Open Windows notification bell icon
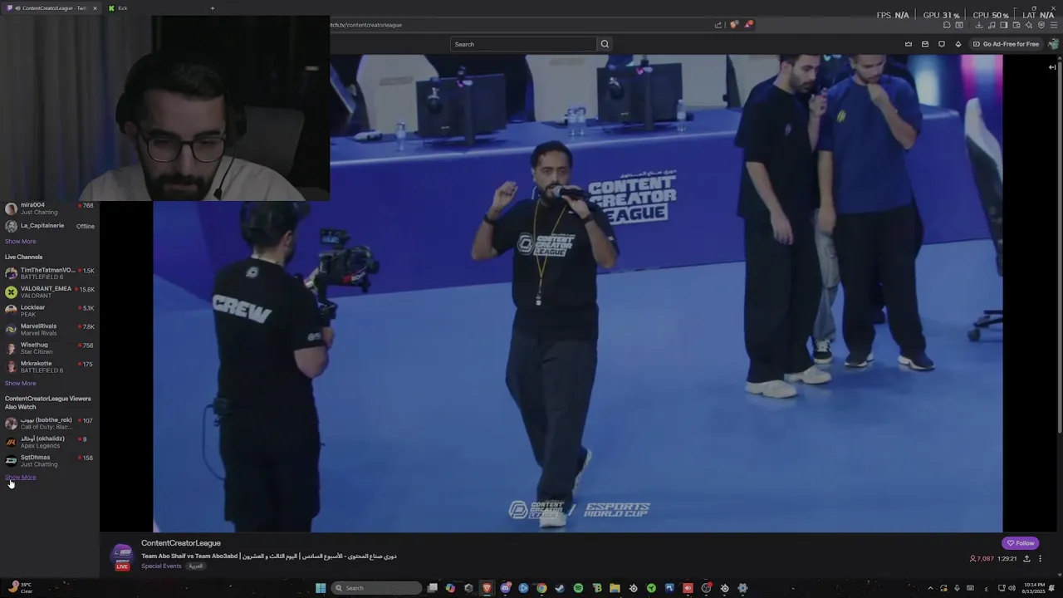The image size is (1063, 598). (1051, 588)
